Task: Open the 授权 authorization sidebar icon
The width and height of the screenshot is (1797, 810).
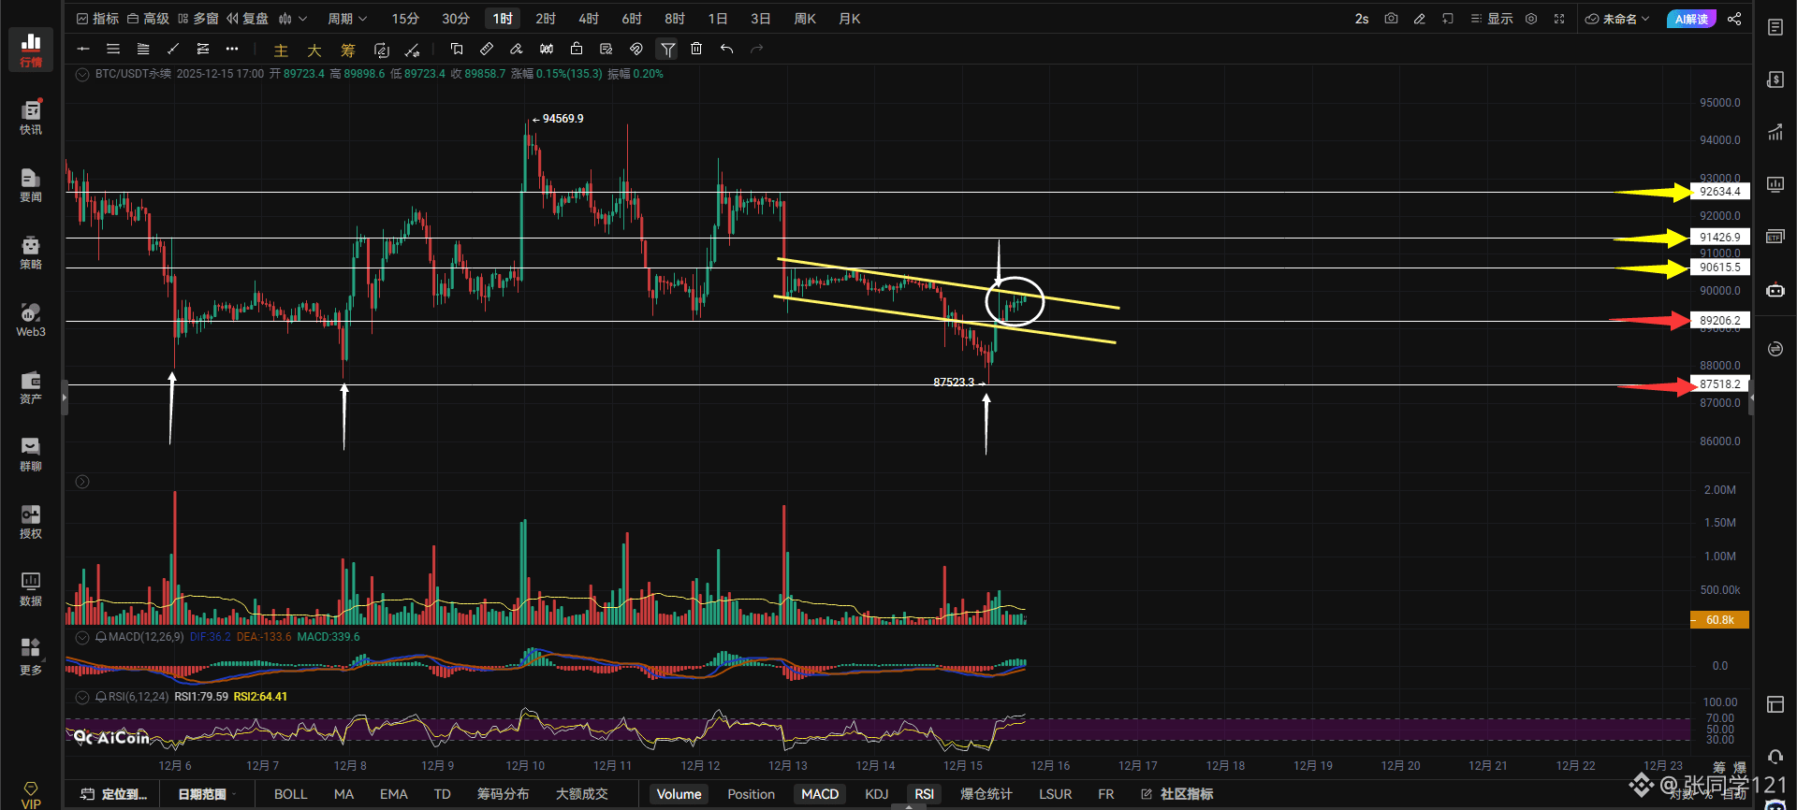Action: [x=31, y=521]
